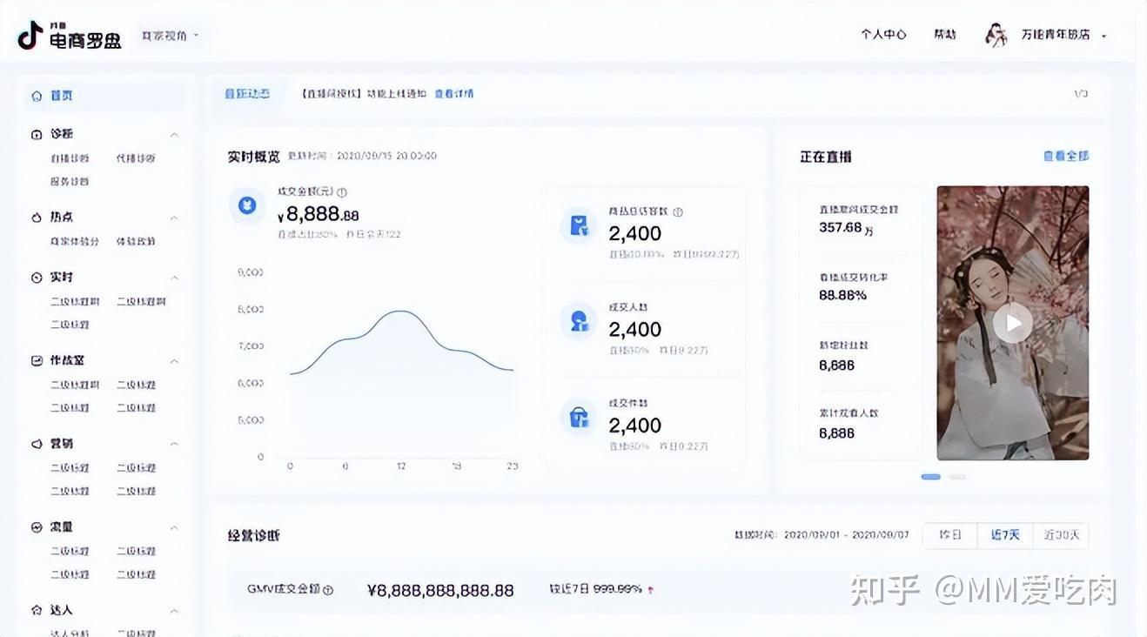Viewport: 1147px width, 637px height.
Task: Collapse the 达人 sidebar section chevron
Action: pos(174,610)
